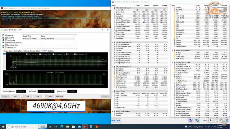Expand the Core Distance to TjMAX row
Image resolution: width=230 pixels, height=129 pixels.
point(114,47)
